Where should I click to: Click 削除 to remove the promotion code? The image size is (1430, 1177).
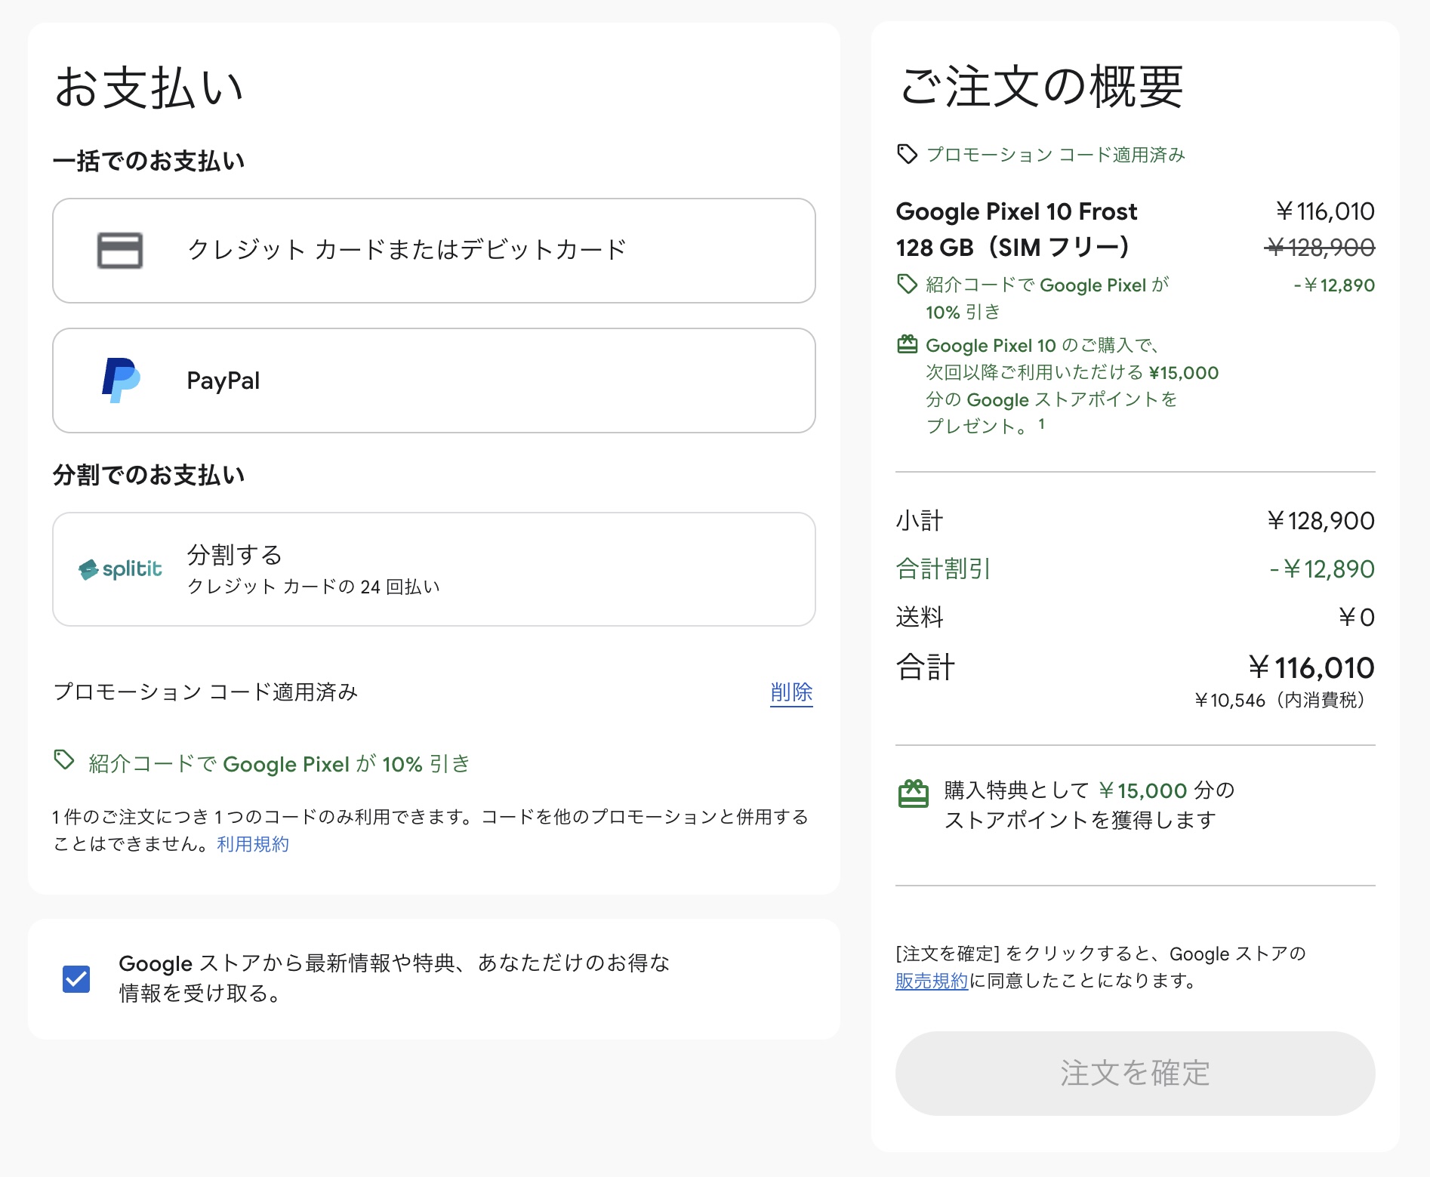coord(791,692)
